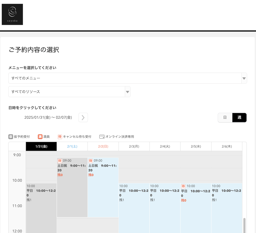Click the 仮予約受付 legend icon

[x=11, y=137]
